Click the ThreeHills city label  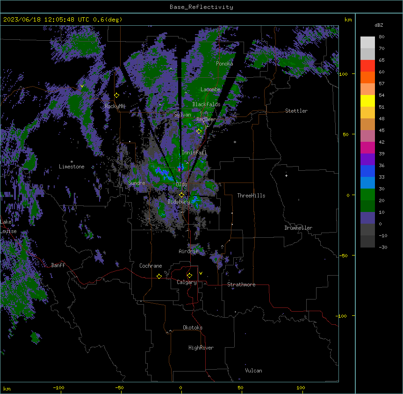point(251,196)
